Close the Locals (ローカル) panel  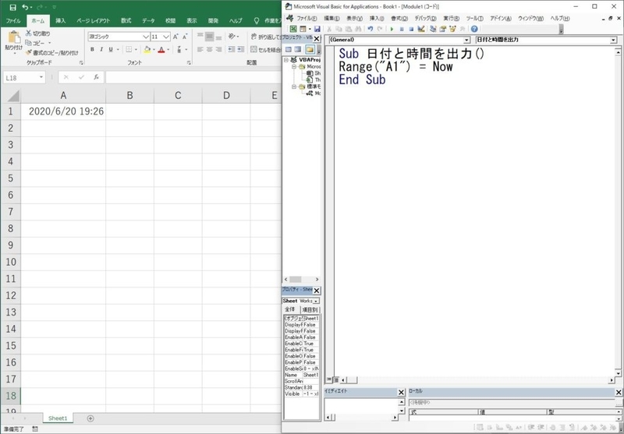[619, 392]
